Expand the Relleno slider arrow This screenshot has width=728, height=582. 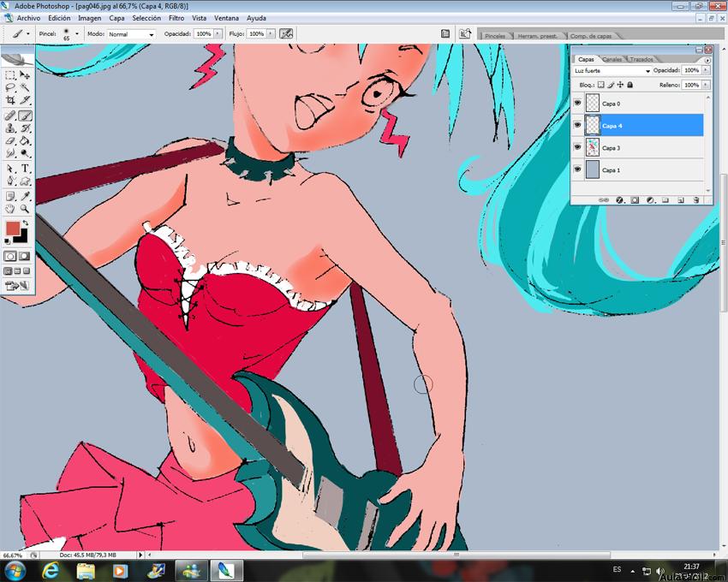tap(706, 85)
